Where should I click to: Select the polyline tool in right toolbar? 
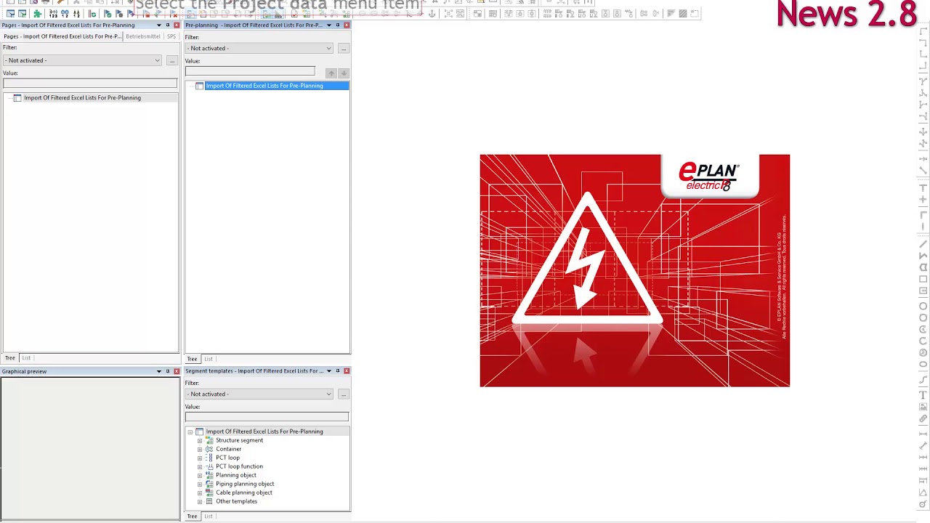923,256
